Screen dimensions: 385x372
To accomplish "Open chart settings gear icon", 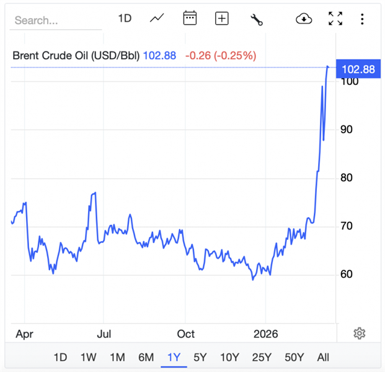I will pos(359,334).
